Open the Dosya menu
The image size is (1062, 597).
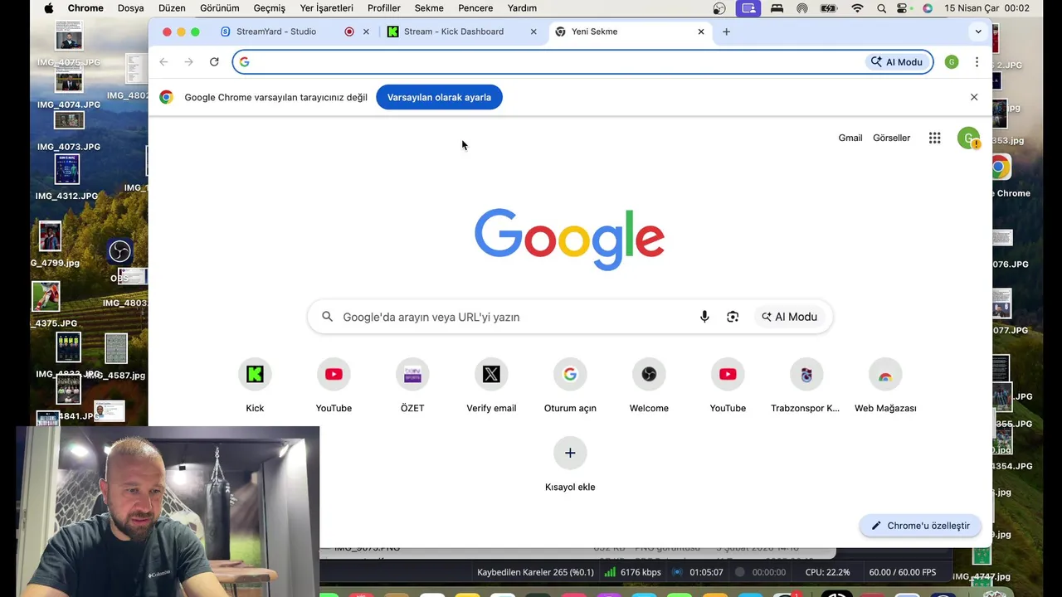pos(131,8)
